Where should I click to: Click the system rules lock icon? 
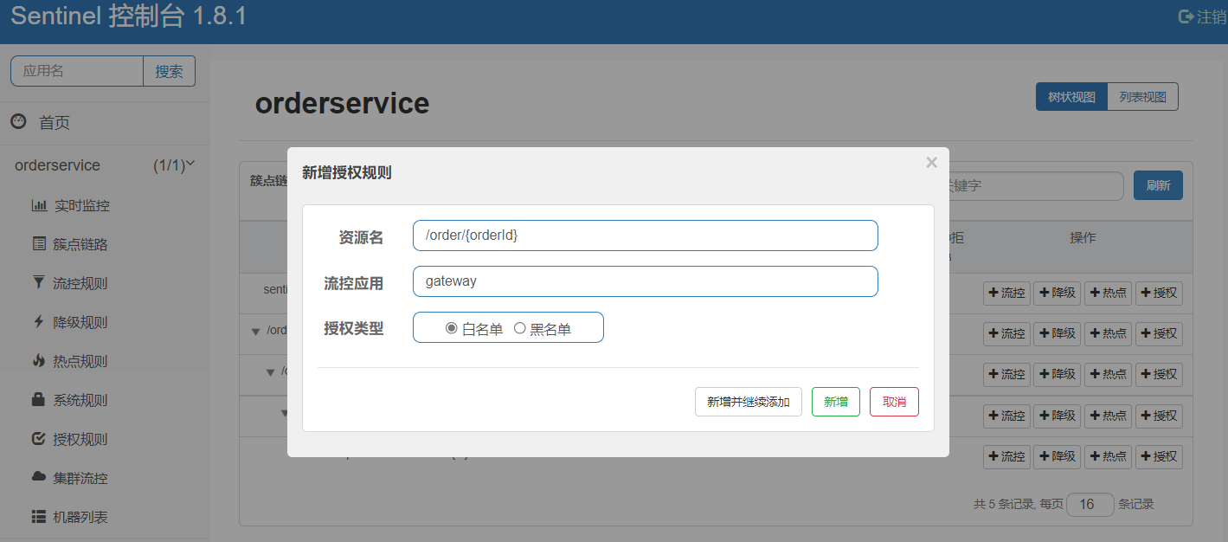coord(39,400)
